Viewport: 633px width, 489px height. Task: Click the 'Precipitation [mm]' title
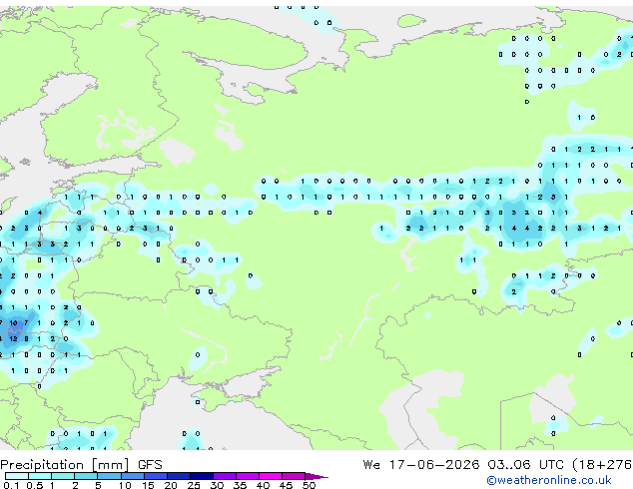pos(65,465)
